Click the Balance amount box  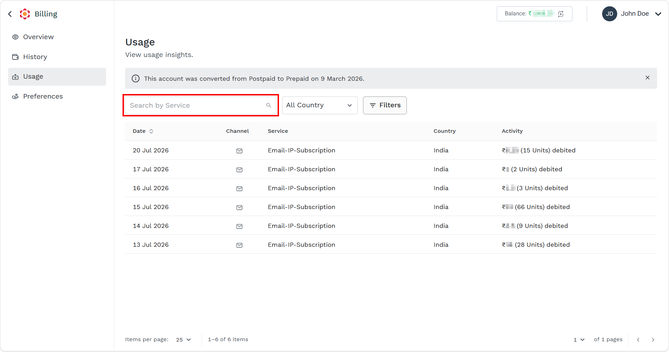534,14
